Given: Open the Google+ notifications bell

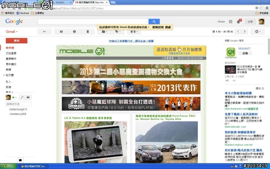Looking at the screenshot, I should tap(238, 22).
